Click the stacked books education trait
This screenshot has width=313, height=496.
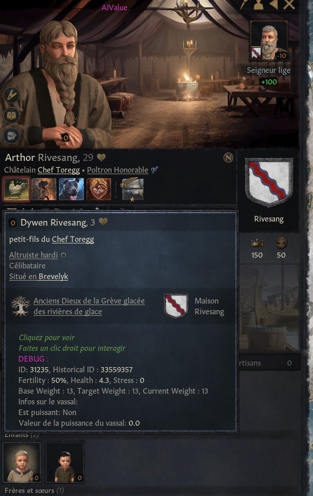(133, 189)
